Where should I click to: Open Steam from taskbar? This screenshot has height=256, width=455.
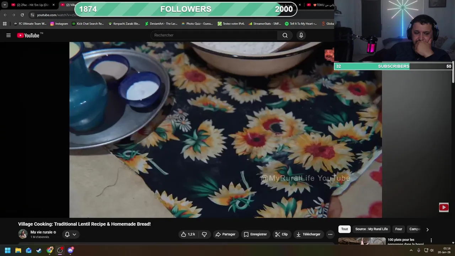[x=39, y=250]
